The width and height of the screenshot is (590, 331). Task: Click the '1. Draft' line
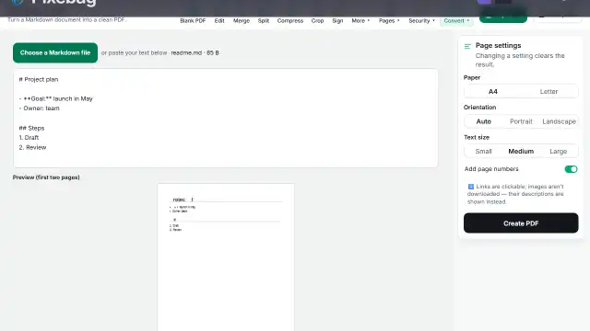tap(29, 138)
